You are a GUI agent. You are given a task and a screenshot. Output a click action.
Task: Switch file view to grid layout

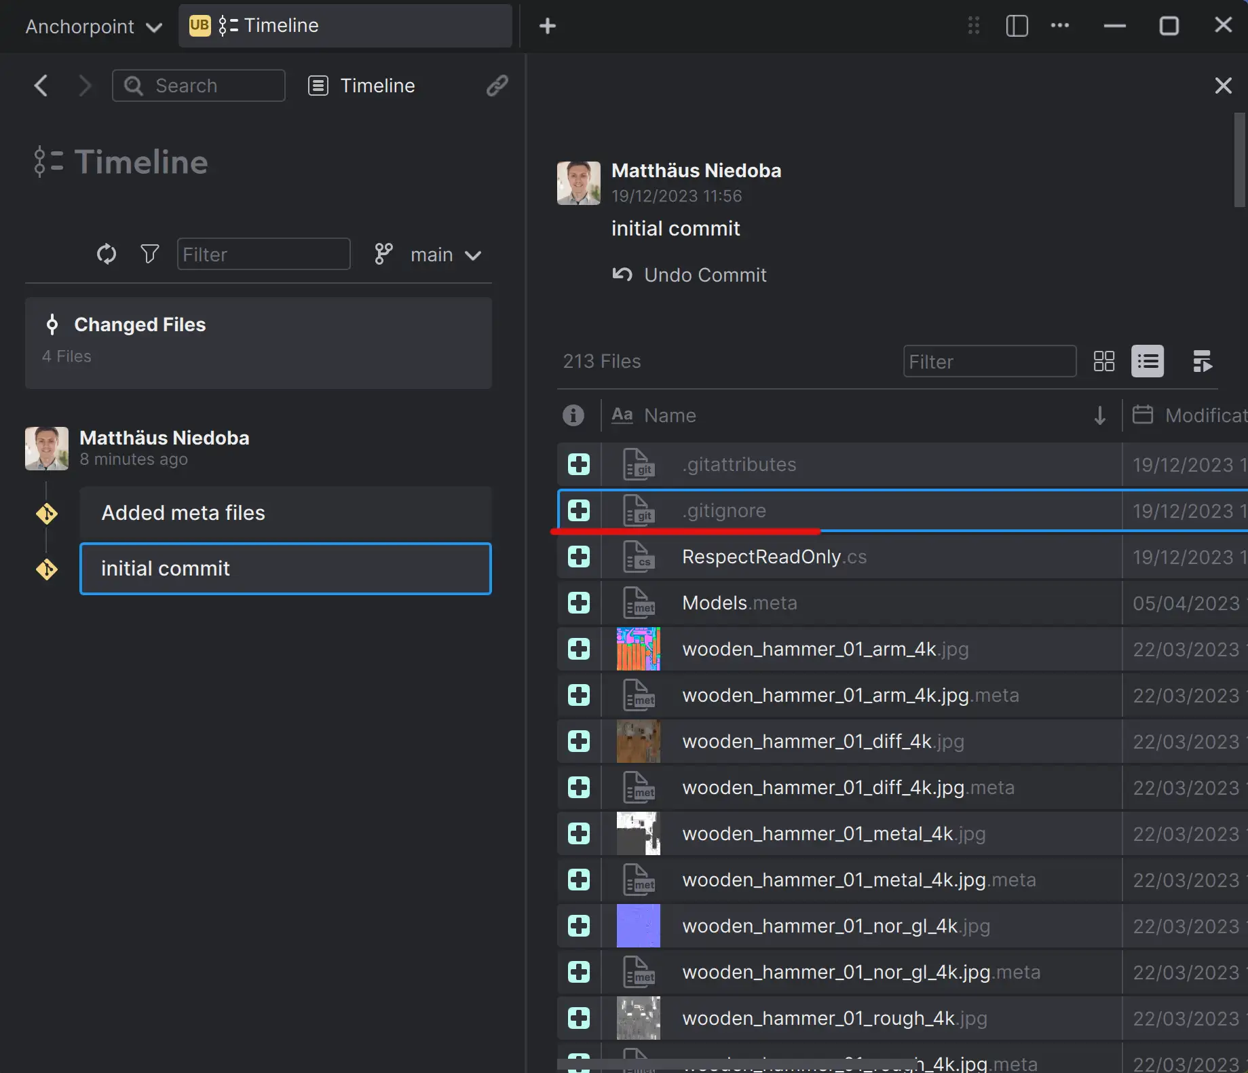tap(1103, 361)
